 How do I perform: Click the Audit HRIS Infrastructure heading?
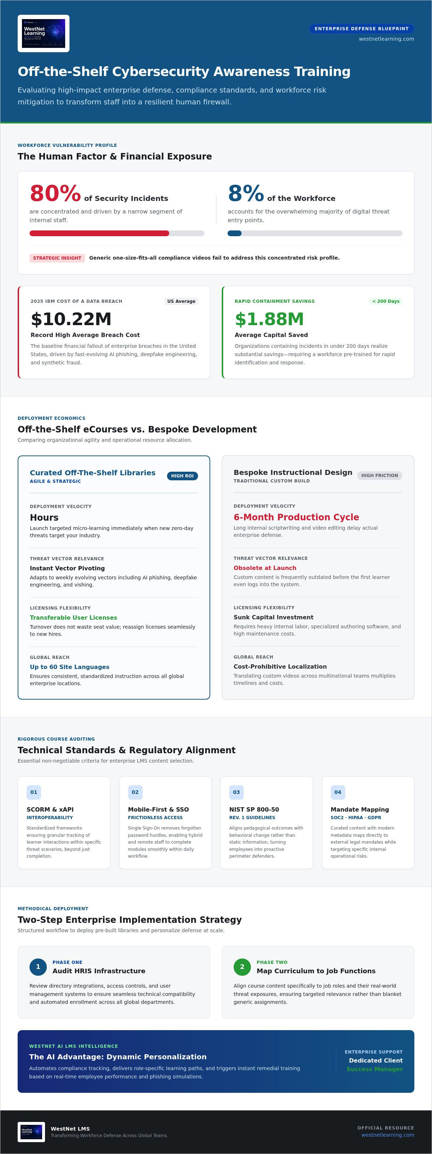click(x=99, y=971)
